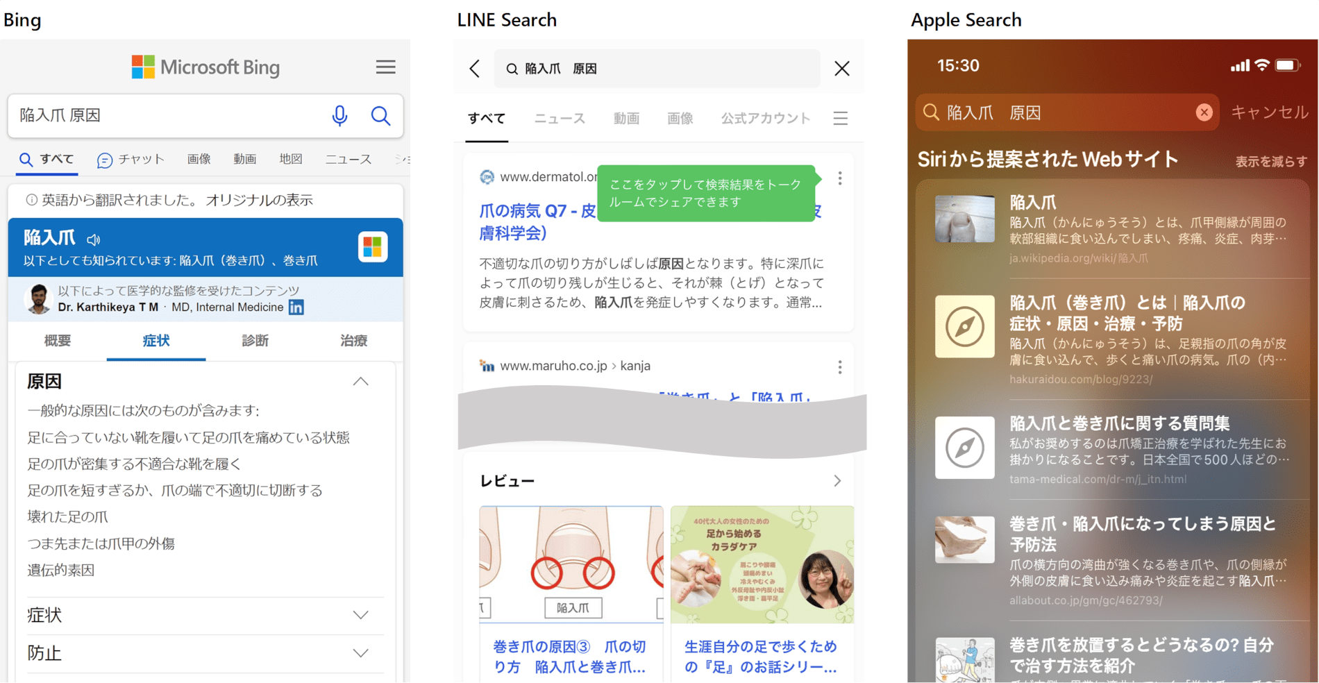Tap the green share tooltip in LINE
This screenshot has width=1319, height=683.
[x=706, y=193]
